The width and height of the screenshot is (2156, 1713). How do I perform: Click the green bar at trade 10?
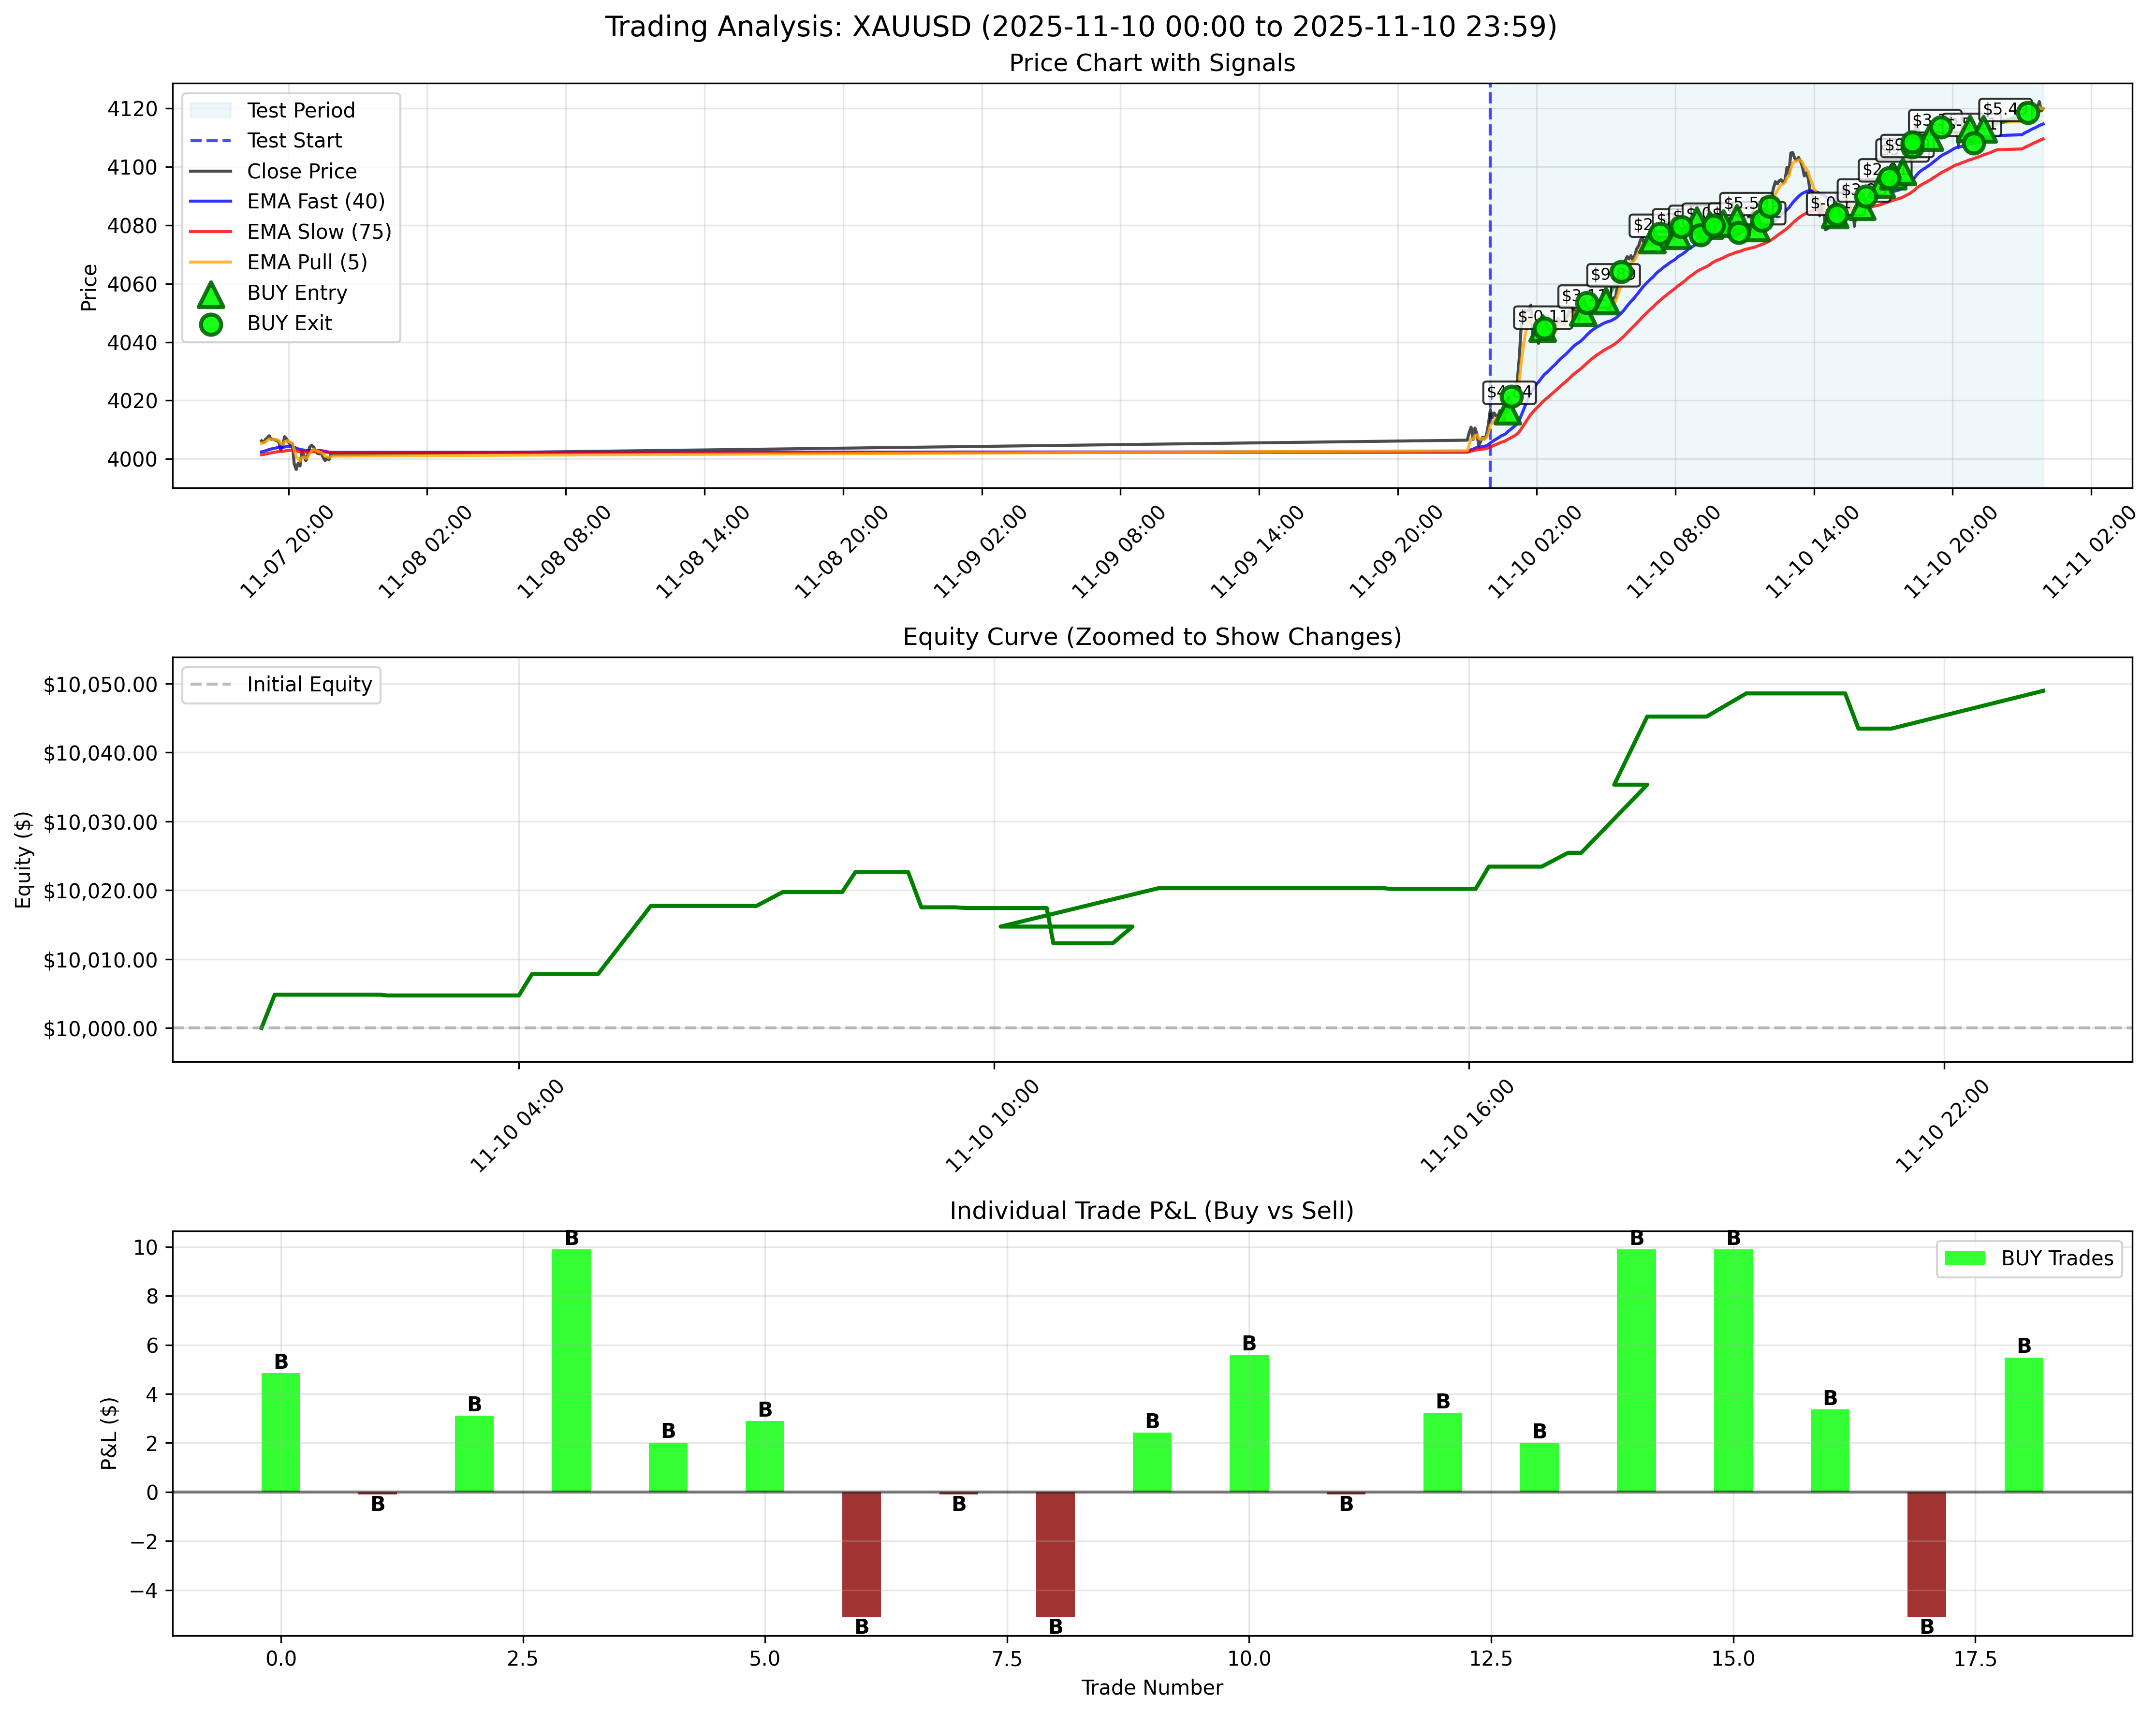point(1248,1423)
